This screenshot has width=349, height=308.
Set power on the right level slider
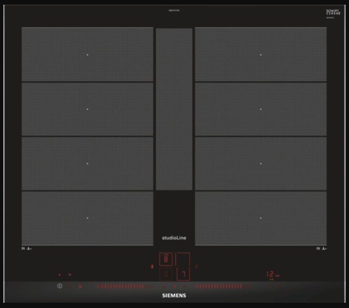coord(222,287)
